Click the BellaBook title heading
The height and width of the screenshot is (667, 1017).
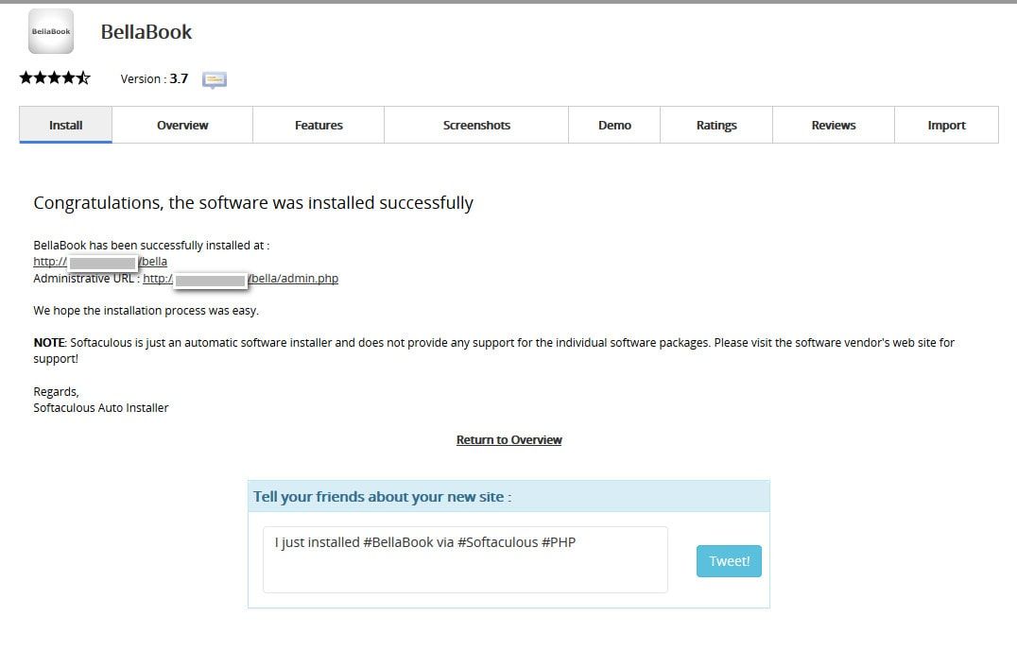pos(147,32)
